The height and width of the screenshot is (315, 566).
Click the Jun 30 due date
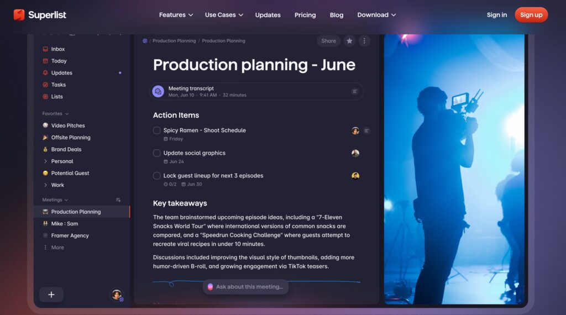coord(192,185)
